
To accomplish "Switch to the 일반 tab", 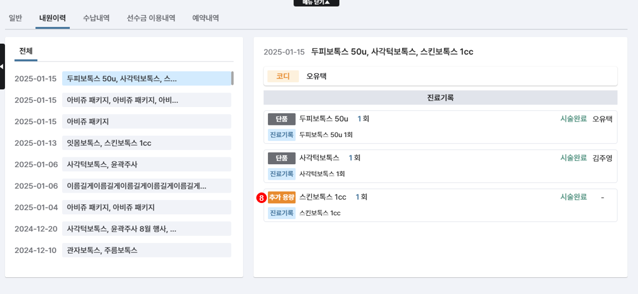I will (16, 18).
